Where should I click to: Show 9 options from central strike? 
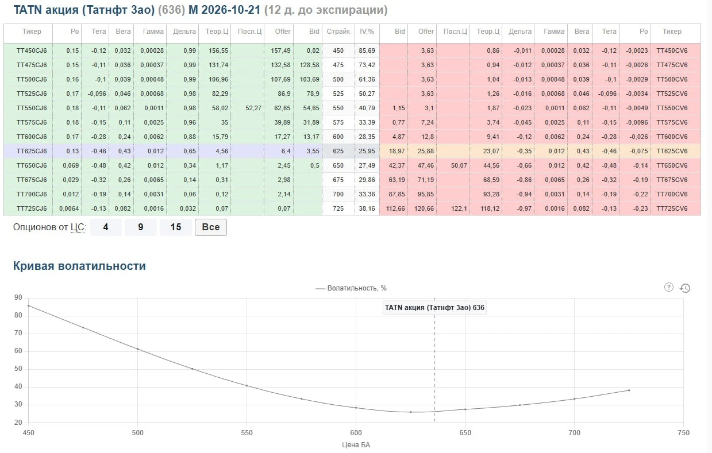click(x=141, y=227)
